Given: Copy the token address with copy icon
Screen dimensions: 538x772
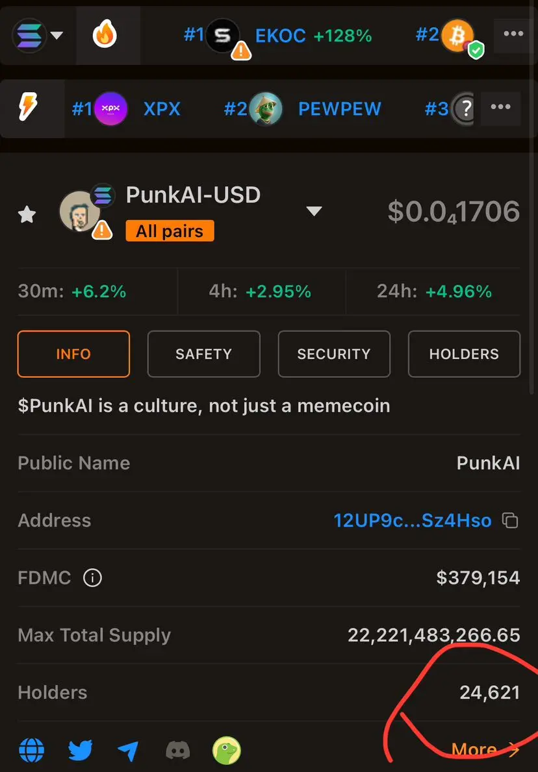Looking at the screenshot, I should (510, 521).
